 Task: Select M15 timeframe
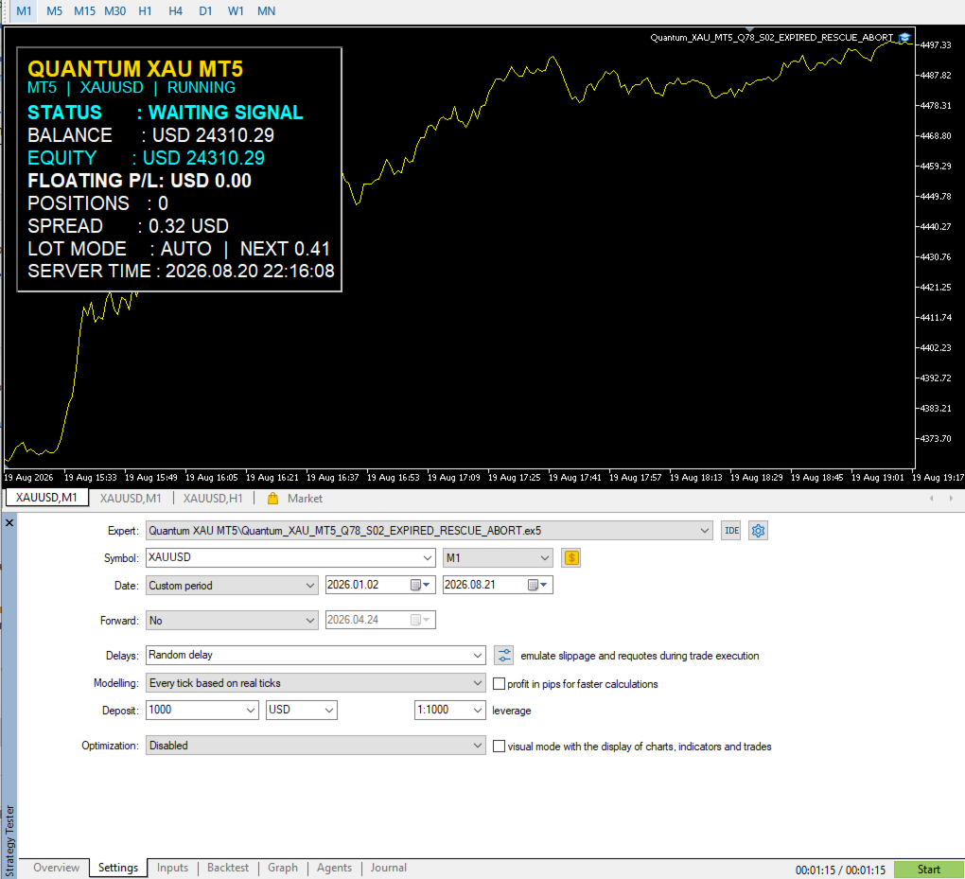point(84,11)
